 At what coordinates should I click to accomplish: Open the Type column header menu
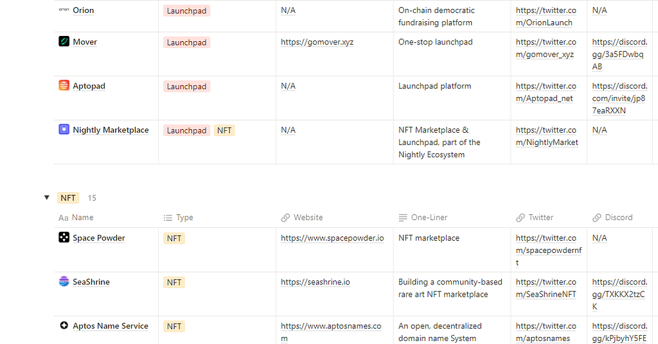click(184, 218)
